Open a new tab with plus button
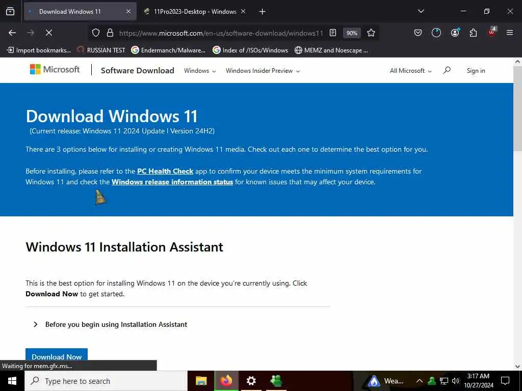Viewport: 522px width, 391px height. coord(262,12)
